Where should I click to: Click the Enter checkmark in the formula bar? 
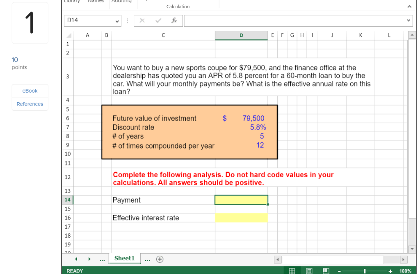point(158,21)
